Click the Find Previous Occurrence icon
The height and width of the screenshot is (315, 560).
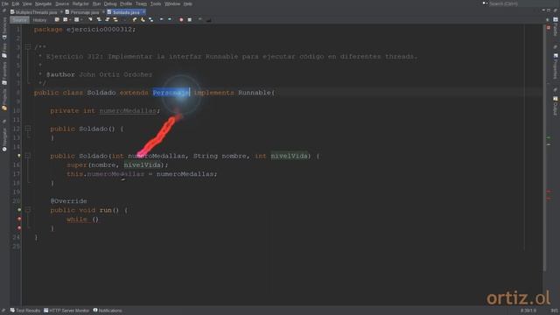coord(99,19)
